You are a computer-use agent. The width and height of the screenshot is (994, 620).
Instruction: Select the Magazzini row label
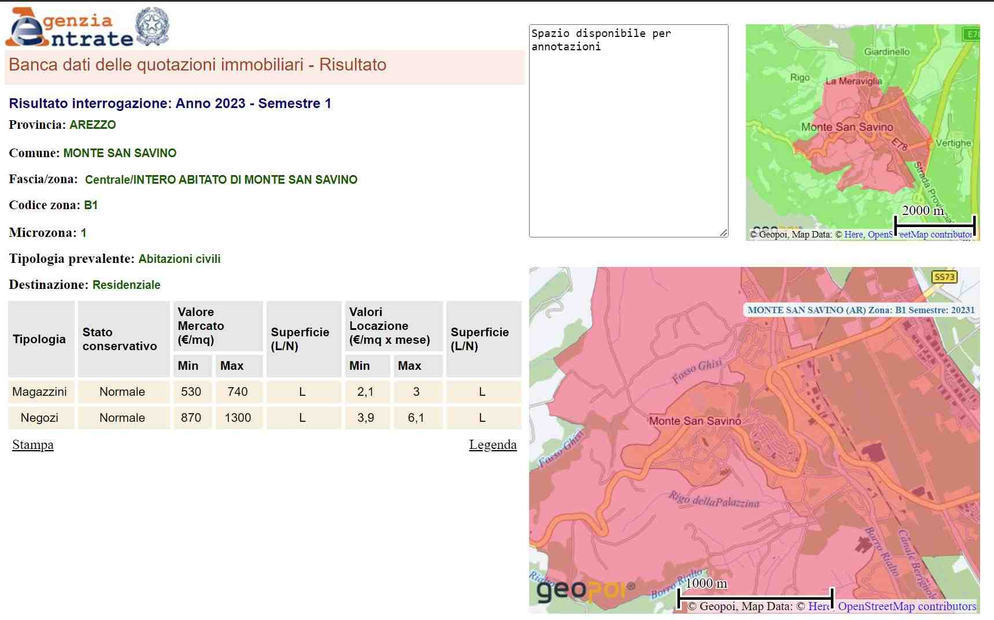tap(39, 392)
